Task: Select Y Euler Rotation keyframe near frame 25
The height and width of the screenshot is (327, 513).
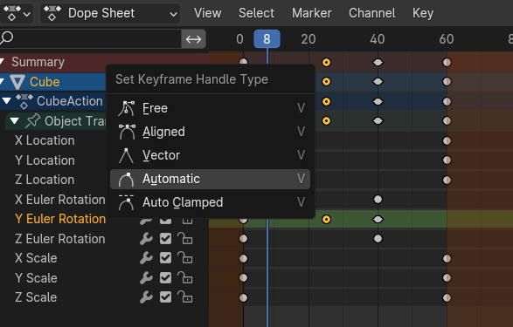Action: pos(326,219)
